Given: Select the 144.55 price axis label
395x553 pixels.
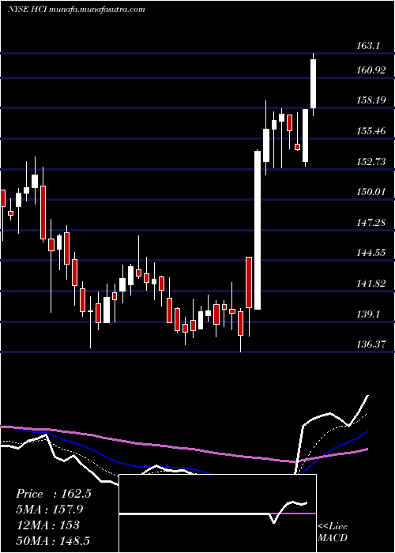Looking at the screenshot, I should coord(371,253).
